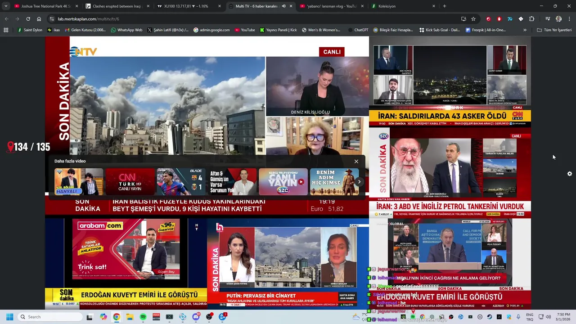
Task: Open the admin.google.com bookmark
Action: (x=211, y=30)
